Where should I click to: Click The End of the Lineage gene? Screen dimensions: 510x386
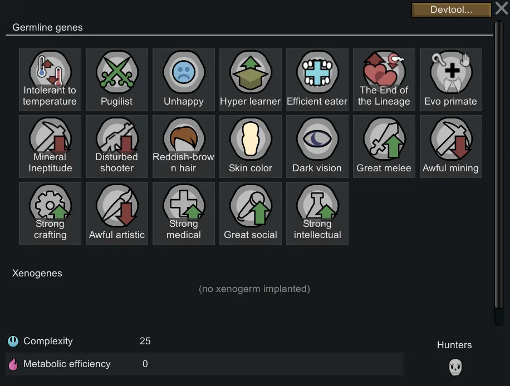384,80
